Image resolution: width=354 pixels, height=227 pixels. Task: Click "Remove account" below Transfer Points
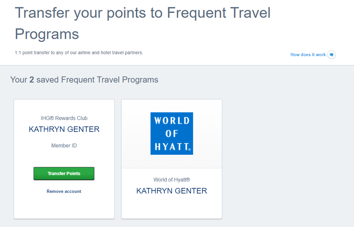point(64,191)
